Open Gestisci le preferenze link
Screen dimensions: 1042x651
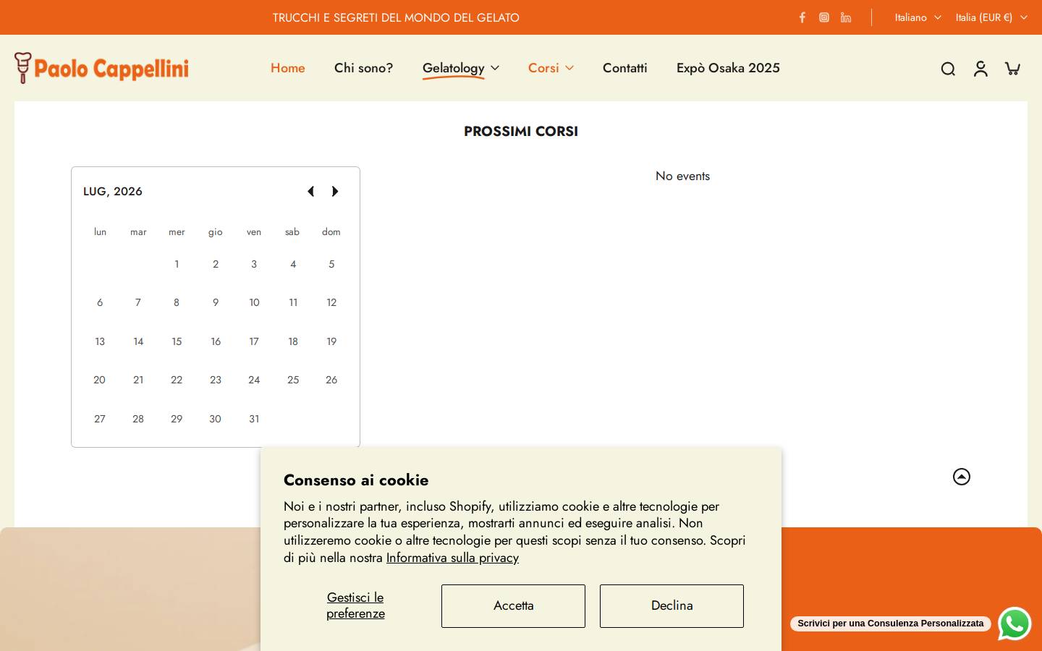(x=355, y=605)
